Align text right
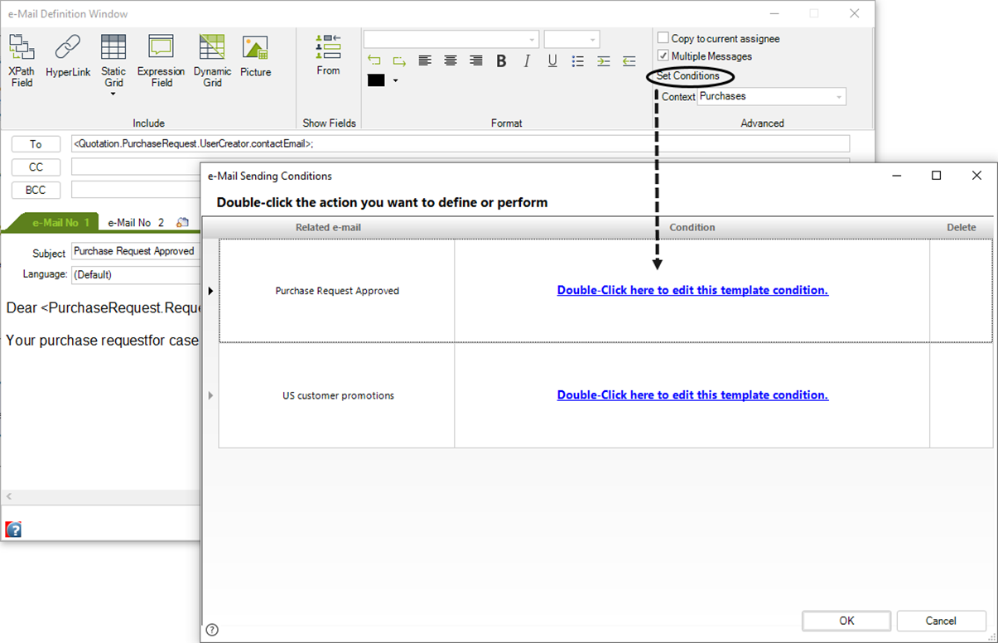The width and height of the screenshot is (998, 643). pos(476,60)
